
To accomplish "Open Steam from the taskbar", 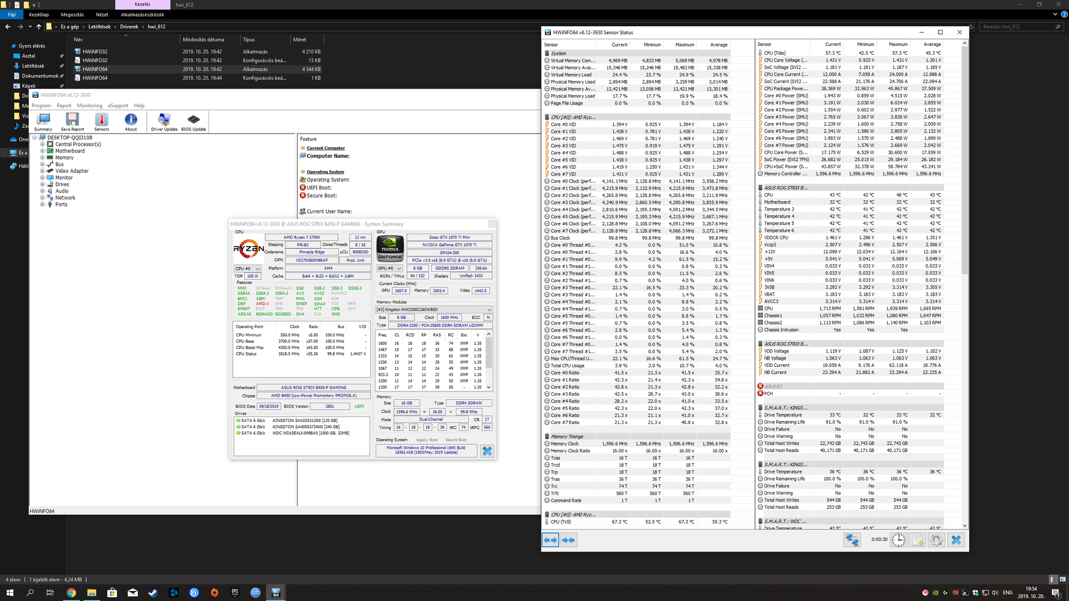I will click(153, 593).
